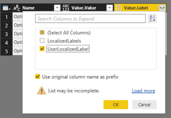Click the warning icon beside List may be incomplete
171x118 pixels.
pyautogui.click(x=42, y=91)
